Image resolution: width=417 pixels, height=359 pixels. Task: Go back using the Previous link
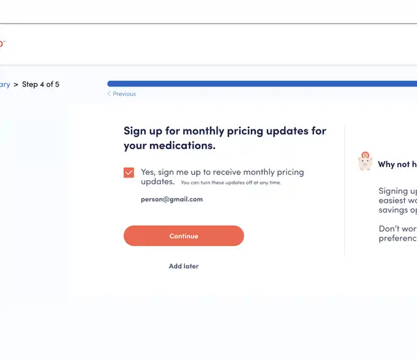tap(124, 94)
